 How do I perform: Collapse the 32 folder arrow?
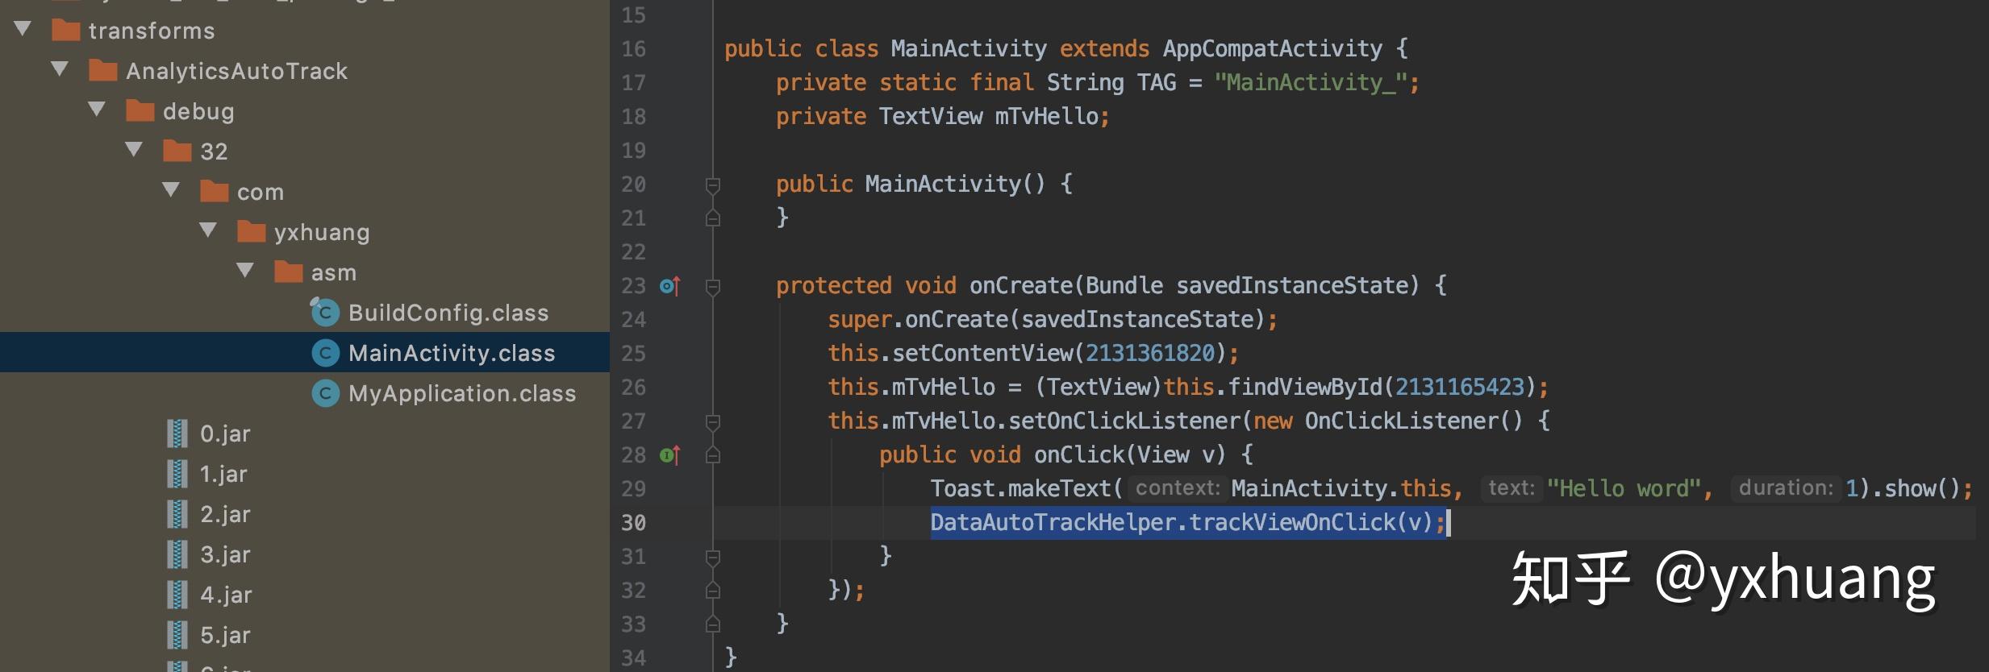click(134, 150)
